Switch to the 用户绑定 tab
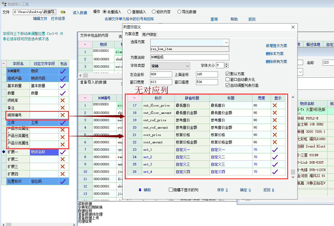This screenshot has height=226, width=334. point(149,34)
